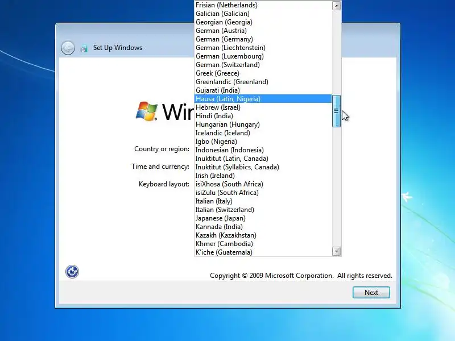Pick Kannada (India)

coord(263,227)
